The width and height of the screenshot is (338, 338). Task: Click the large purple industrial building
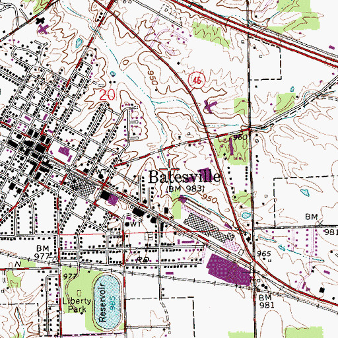(x=229, y=270)
